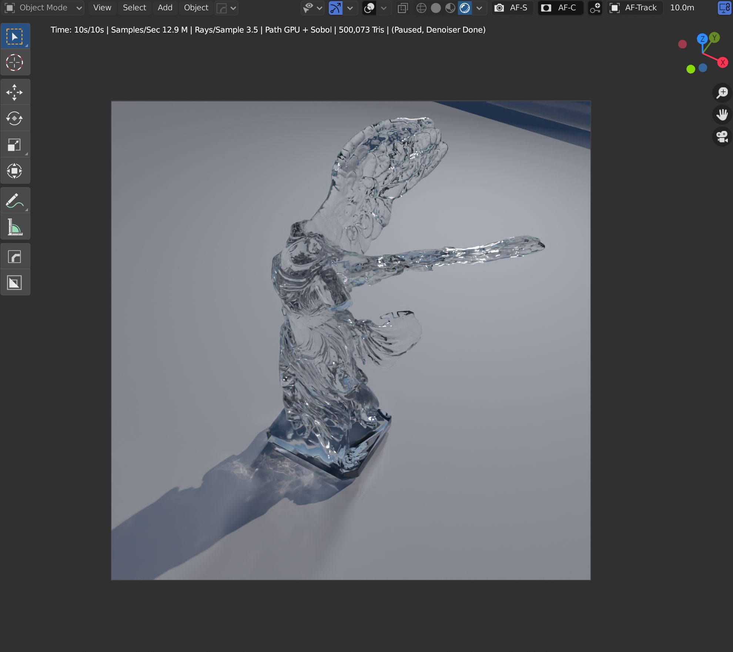This screenshot has height=652, width=733.
Task: Select the Rotate tool
Action: pos(14,118)
